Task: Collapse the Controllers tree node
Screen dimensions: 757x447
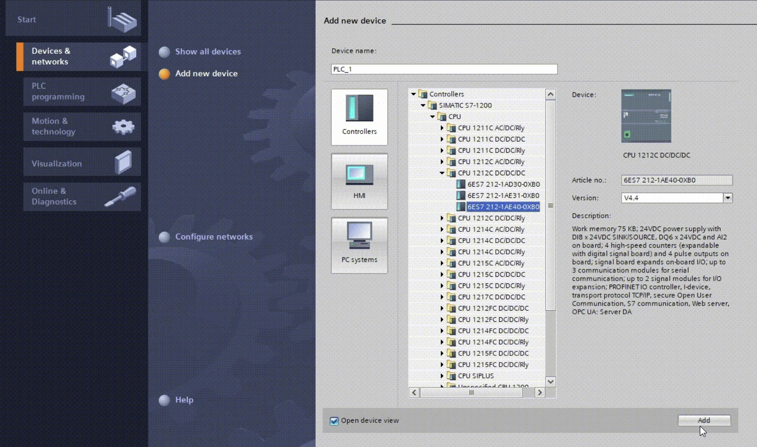Action: click(413, 94)
